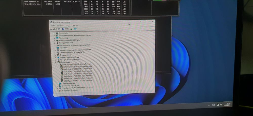Open the Вид menu

pos(68,26)
